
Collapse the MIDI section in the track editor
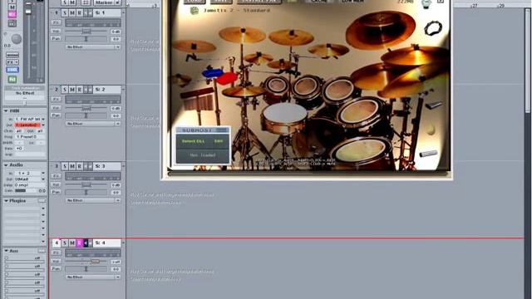[6, 110]
